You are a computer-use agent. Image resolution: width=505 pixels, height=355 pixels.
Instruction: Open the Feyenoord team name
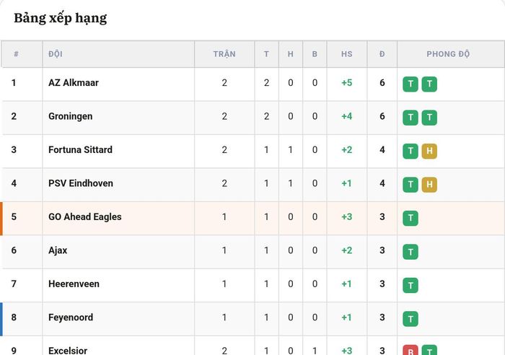pos(71,317)
